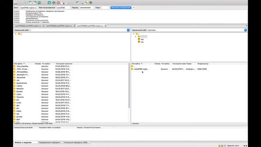Toggle the message log display
Viewport: 261px width, 147px height.
tap(25, 3)
